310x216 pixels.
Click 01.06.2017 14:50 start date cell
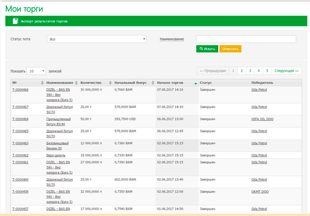pyautogui.click(x=170, y=209)
